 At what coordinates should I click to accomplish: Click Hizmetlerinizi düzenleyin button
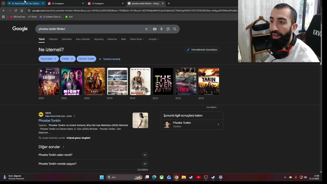[x=202, y=50]
